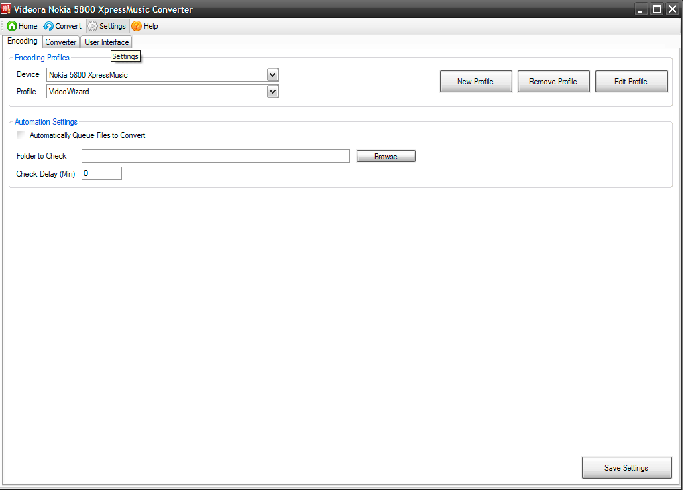Switch to the Converter tab
Viewport: 684px width, 490px height.
[x=60, y=42]
